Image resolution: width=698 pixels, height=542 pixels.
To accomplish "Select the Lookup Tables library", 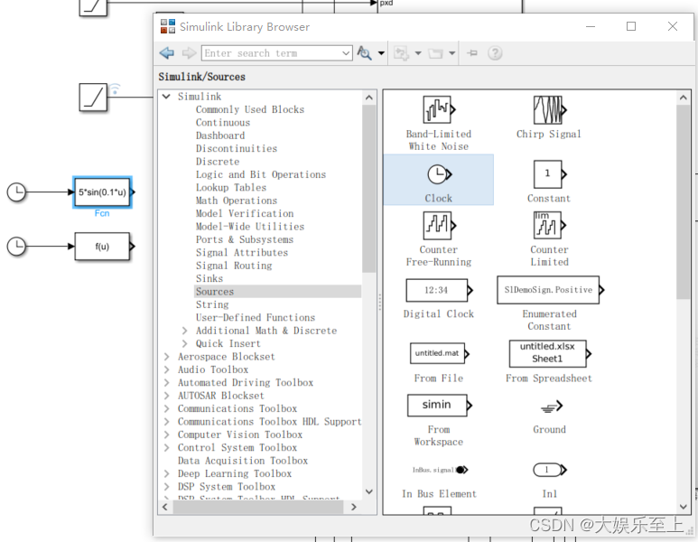I will [x=231, y=188].
